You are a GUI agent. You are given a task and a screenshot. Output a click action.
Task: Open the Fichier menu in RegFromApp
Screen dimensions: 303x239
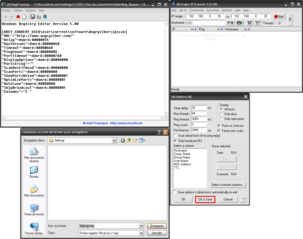[x=7, y=10]
